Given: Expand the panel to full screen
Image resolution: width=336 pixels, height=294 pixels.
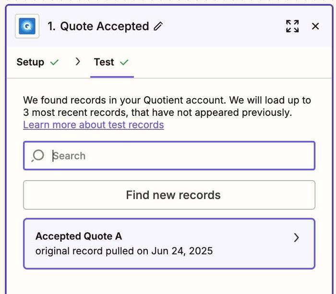Looking at the screenshot, I should coord(292,26).
